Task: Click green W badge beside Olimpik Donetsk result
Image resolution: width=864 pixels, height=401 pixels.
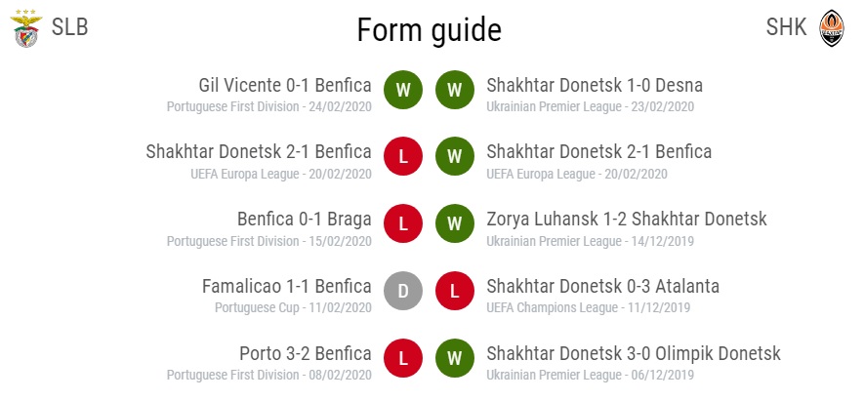Action: tap(455, 358)
